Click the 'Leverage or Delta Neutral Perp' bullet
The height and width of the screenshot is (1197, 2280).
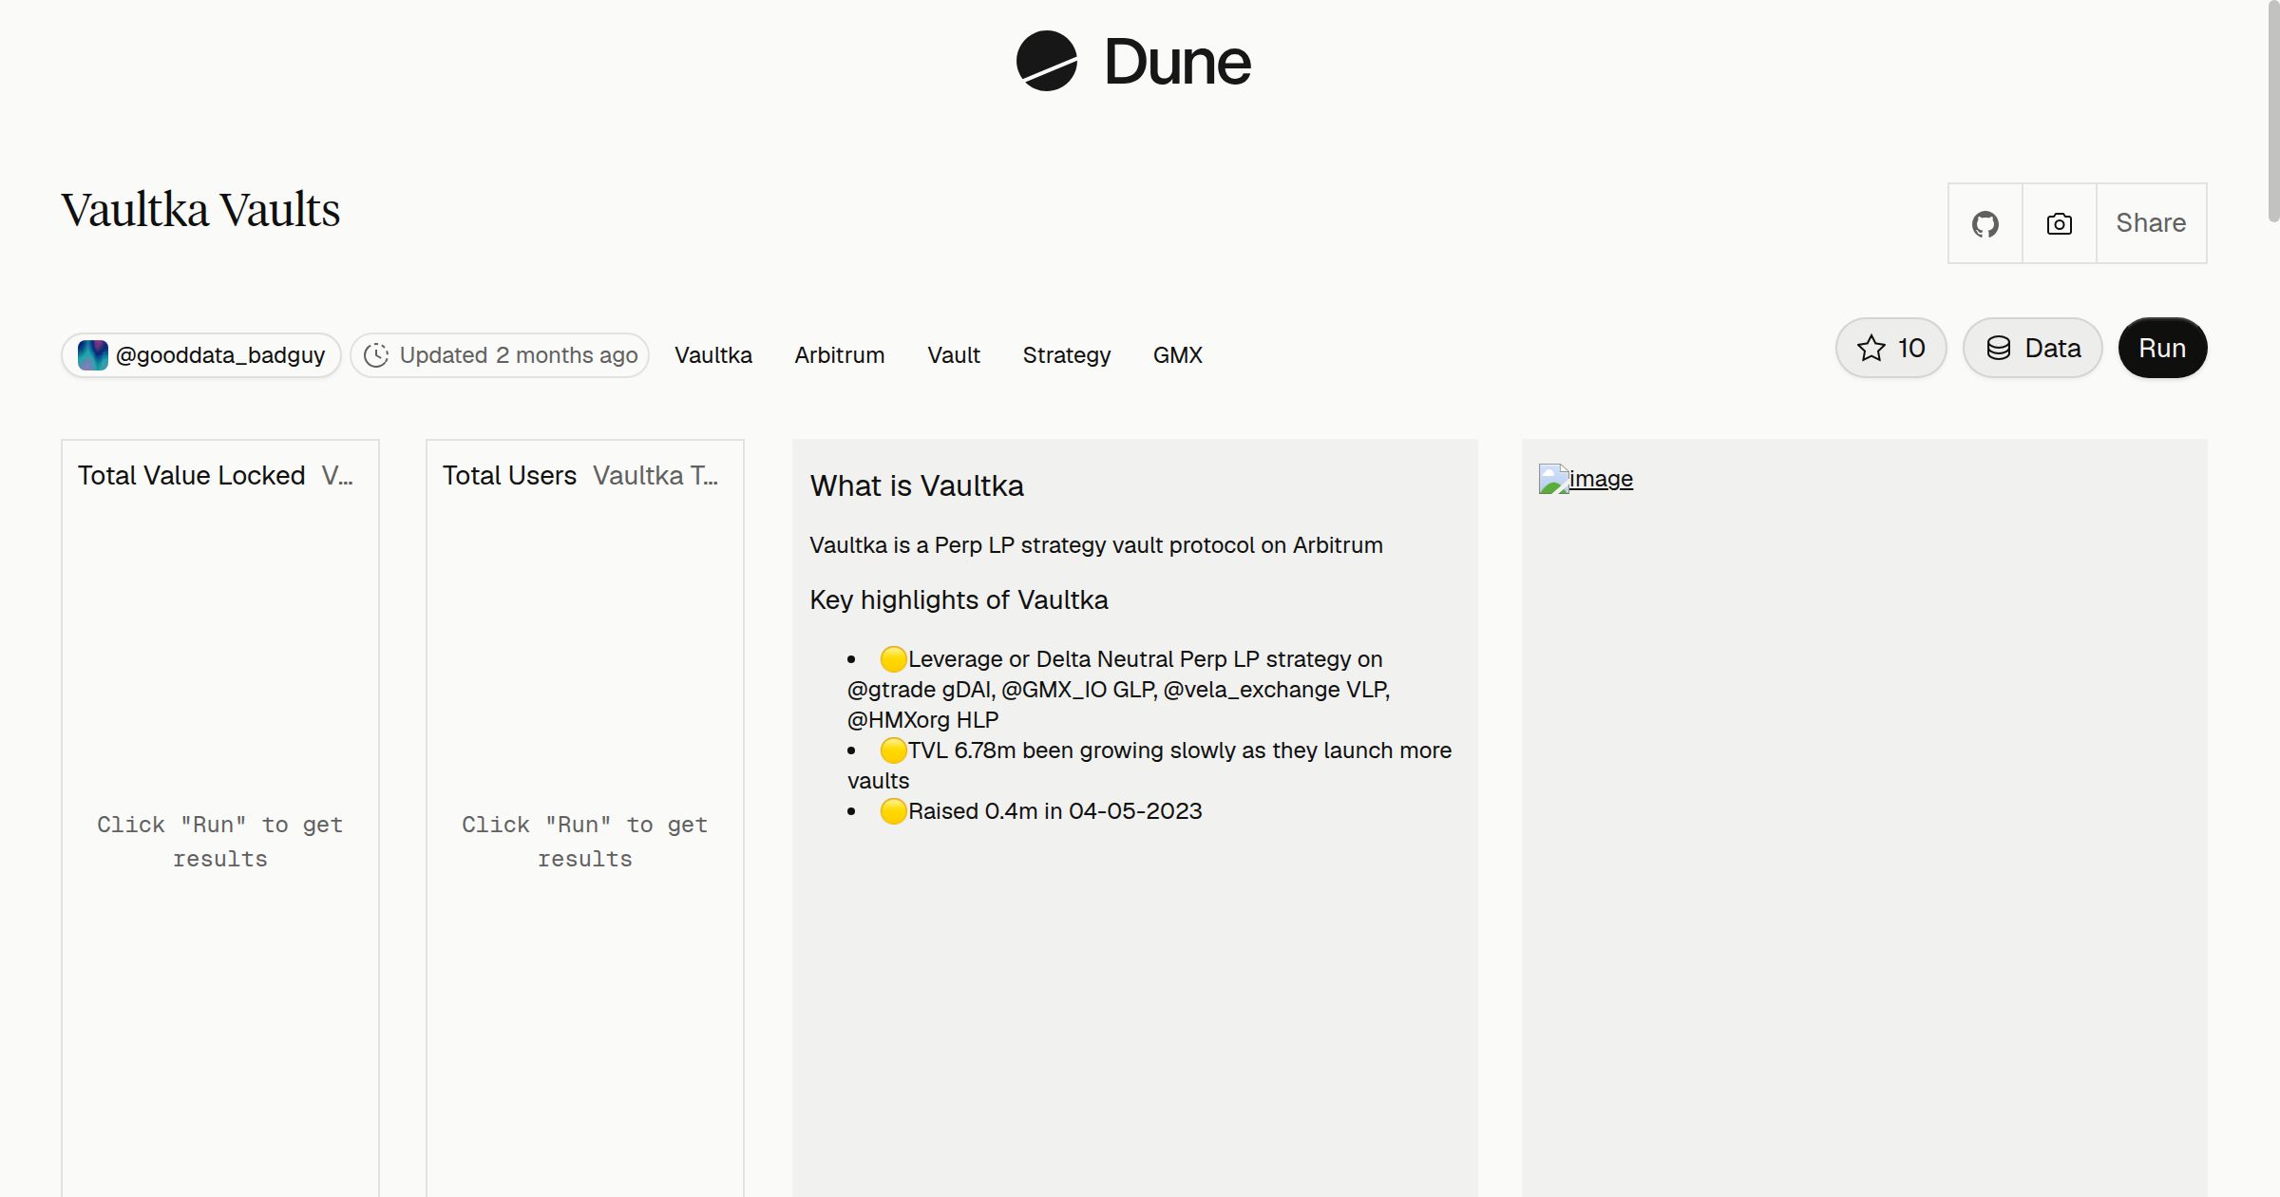pyautogui.click(x=1119, y=690)
